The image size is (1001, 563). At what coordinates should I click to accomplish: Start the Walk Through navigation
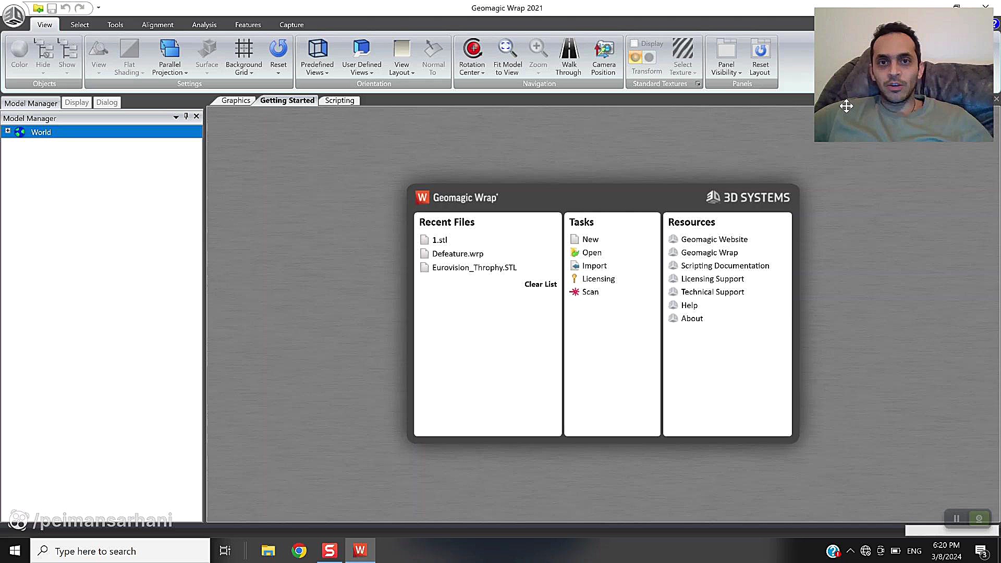click(568, 57)
